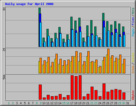Click day label 31 on the x-axis
Viewport: 136px width, 106px height.
[127, 103]
